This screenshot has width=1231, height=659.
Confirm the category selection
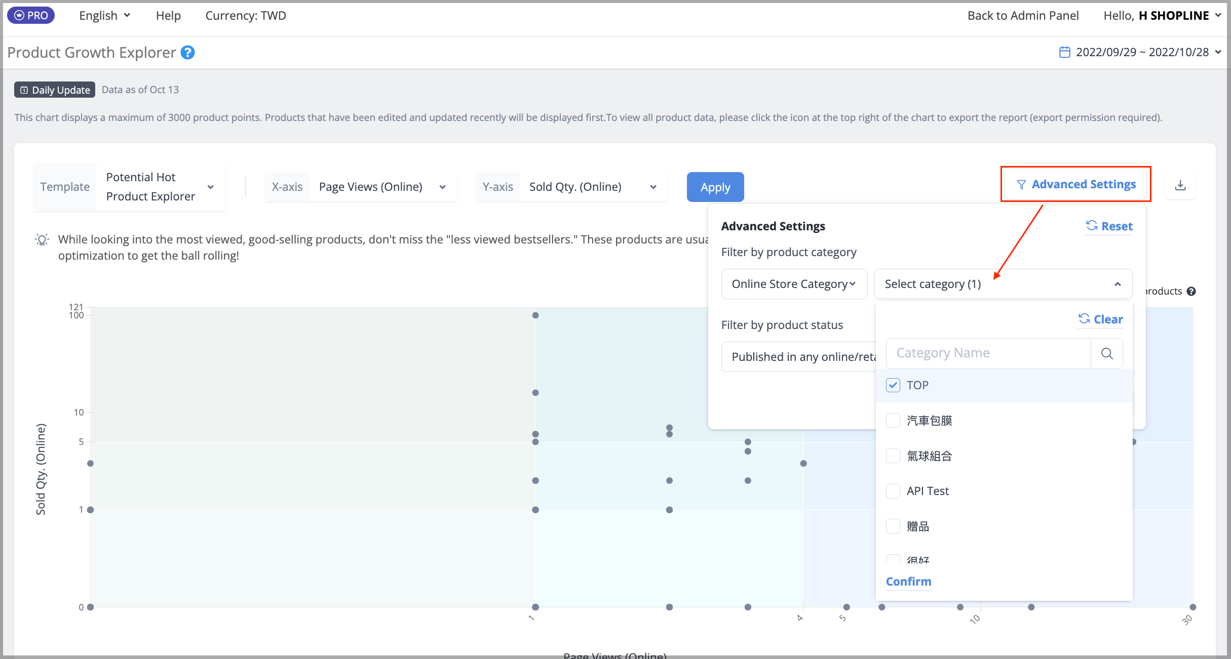[908, 582]
